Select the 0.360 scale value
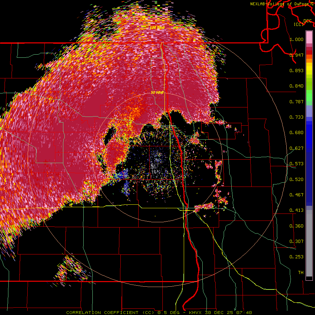Viewport: 315px width, 315px height. (x=296, y=226)
